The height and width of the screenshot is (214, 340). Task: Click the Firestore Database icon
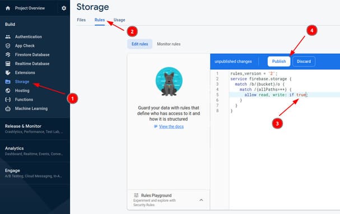click(x=8, y=55)
